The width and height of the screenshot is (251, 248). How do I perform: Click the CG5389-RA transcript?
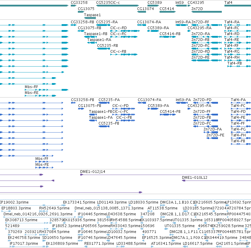tap(153, 31)
